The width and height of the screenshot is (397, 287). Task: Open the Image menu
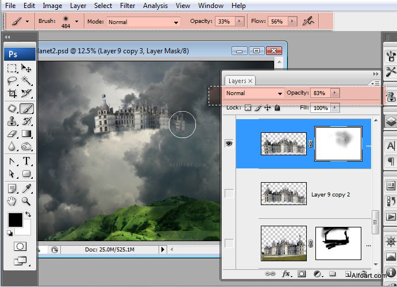[52, 6]
